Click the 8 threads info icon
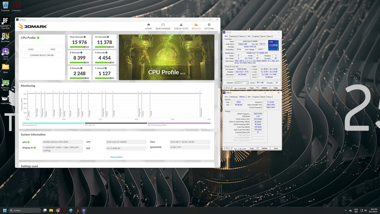The height and width of the screenshot is (214, 380). click(82, 53)
